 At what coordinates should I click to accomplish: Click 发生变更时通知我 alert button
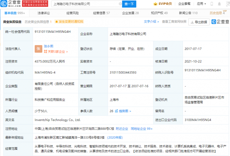coord(69,21)
